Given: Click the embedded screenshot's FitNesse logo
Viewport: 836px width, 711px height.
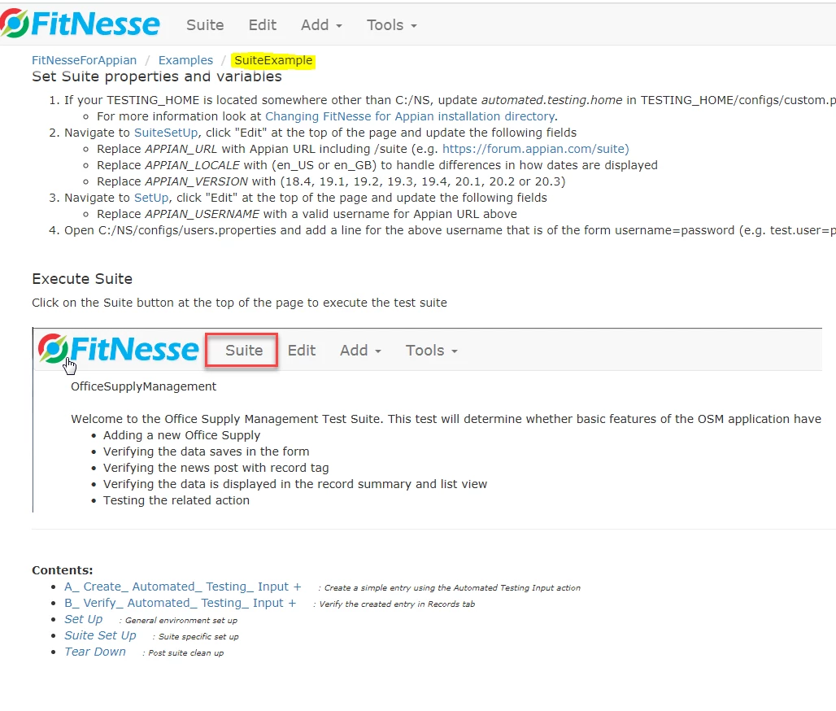Looking at the screenshot, I should 119,349.
